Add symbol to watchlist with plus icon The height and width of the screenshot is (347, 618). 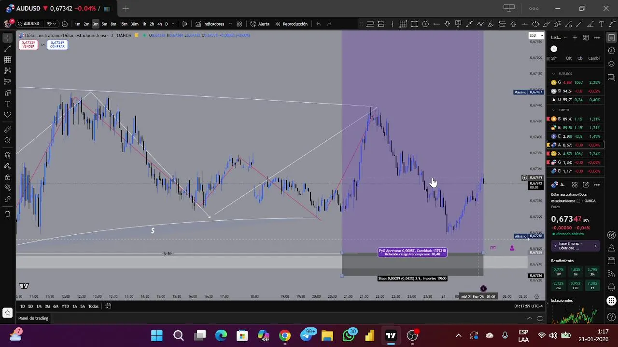pyautogui.click(x=575, y=37)
